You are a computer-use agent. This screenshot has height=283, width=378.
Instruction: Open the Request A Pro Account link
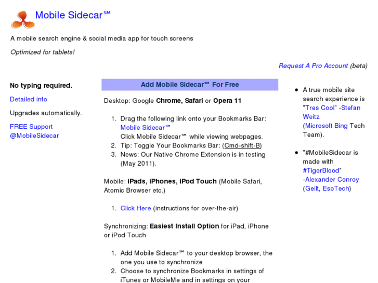[313, 66]
